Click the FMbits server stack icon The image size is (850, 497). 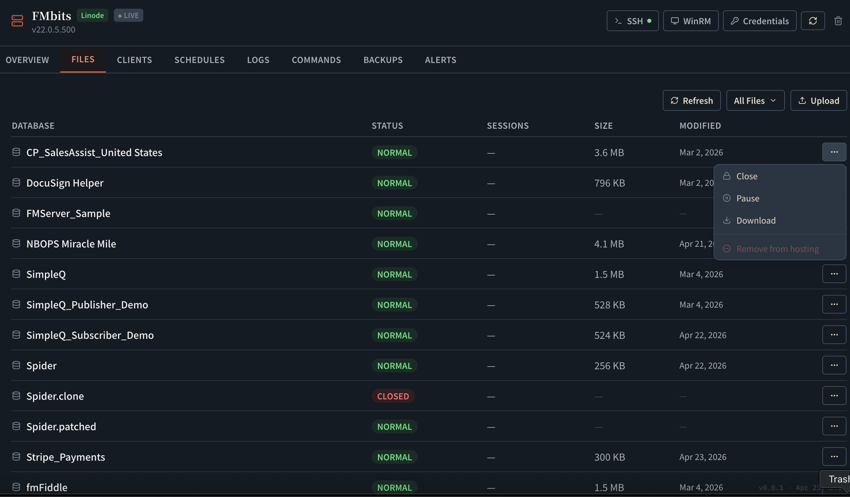(x=17, y=21)
